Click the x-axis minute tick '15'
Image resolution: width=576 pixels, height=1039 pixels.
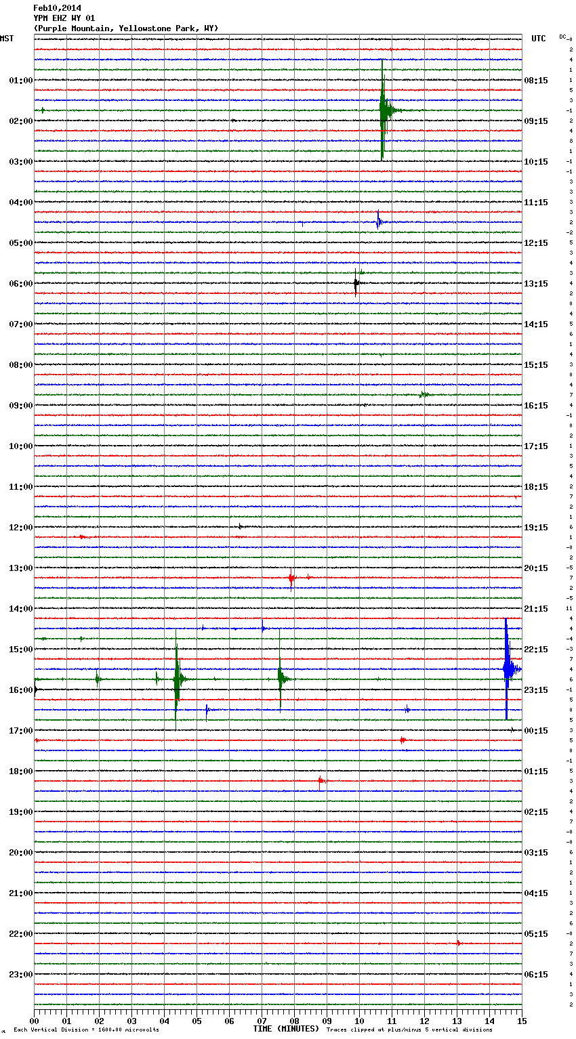pyautogui.click(x=522, y=1021)
